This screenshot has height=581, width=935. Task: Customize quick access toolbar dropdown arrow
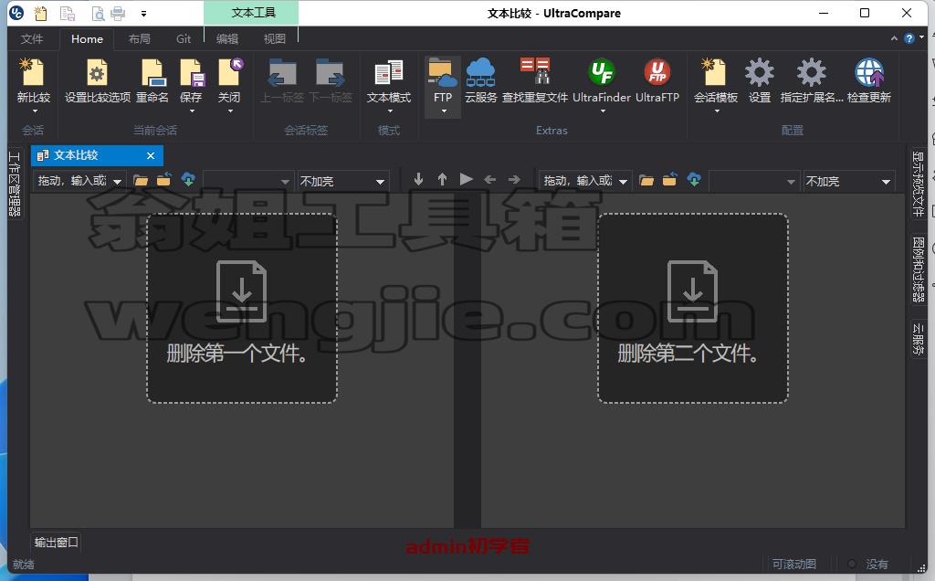(143, 13)
